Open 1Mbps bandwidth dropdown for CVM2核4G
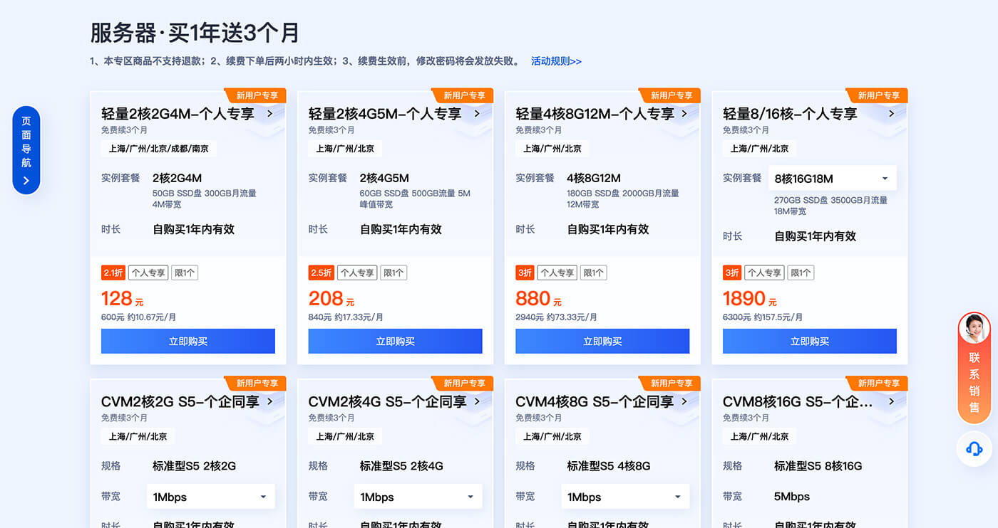The image size is (998, 528). [x=418, y=497]
